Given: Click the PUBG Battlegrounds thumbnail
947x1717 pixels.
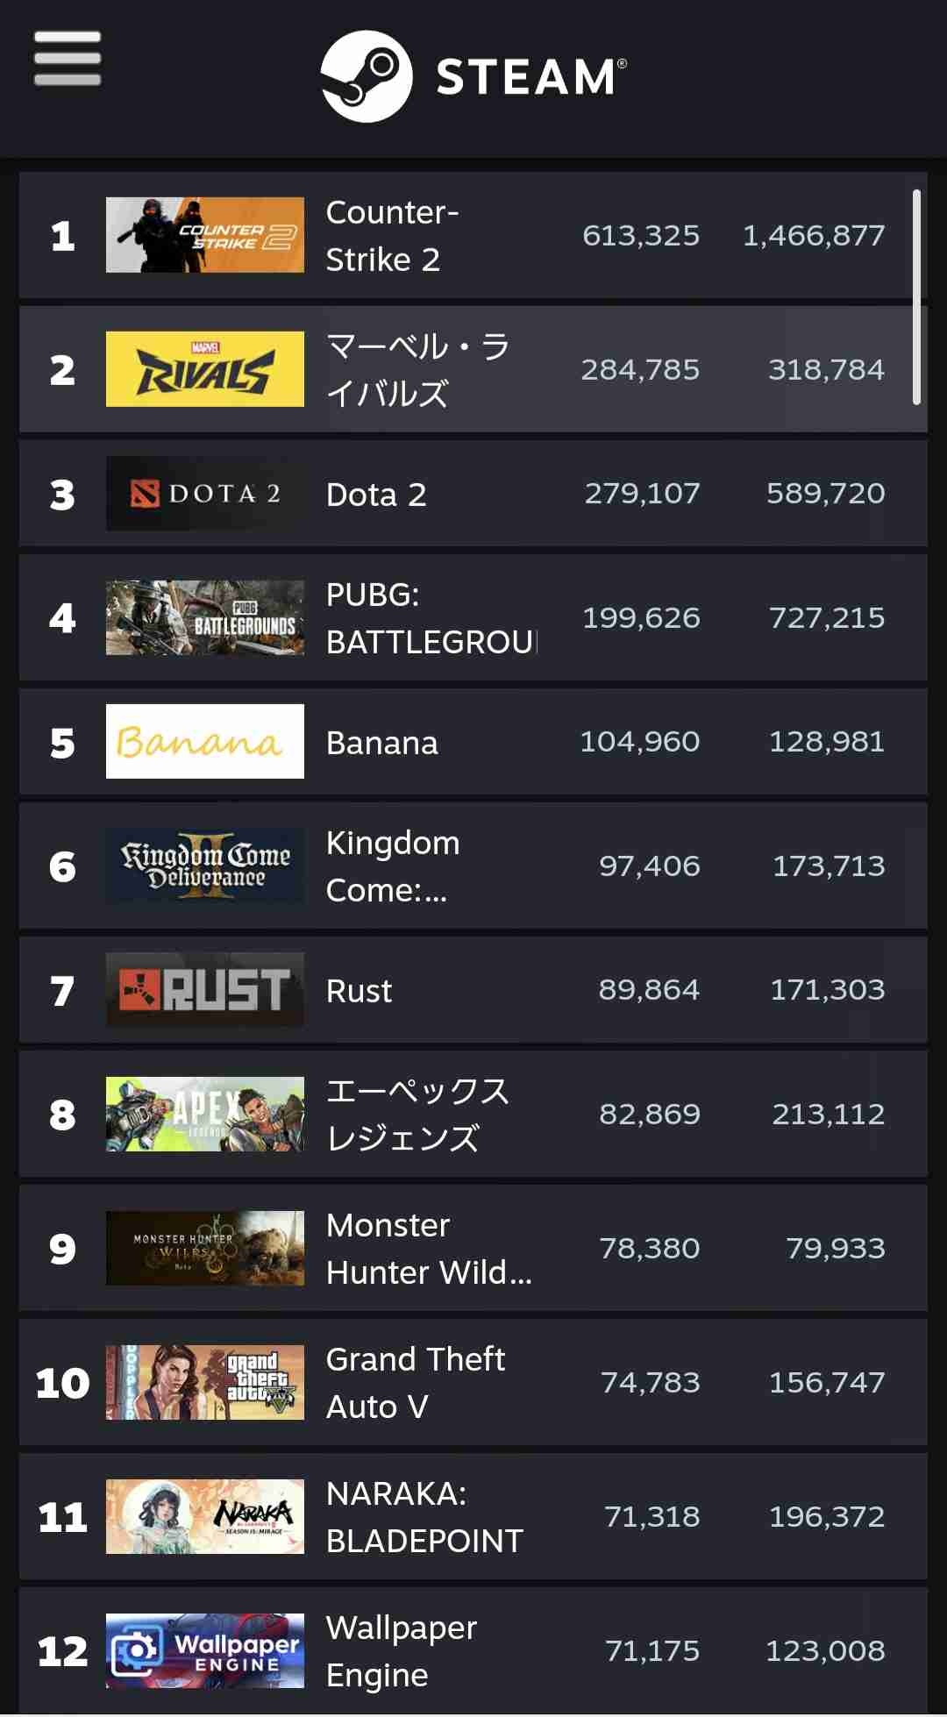Looking at the screenshot, I should (205, 617).
